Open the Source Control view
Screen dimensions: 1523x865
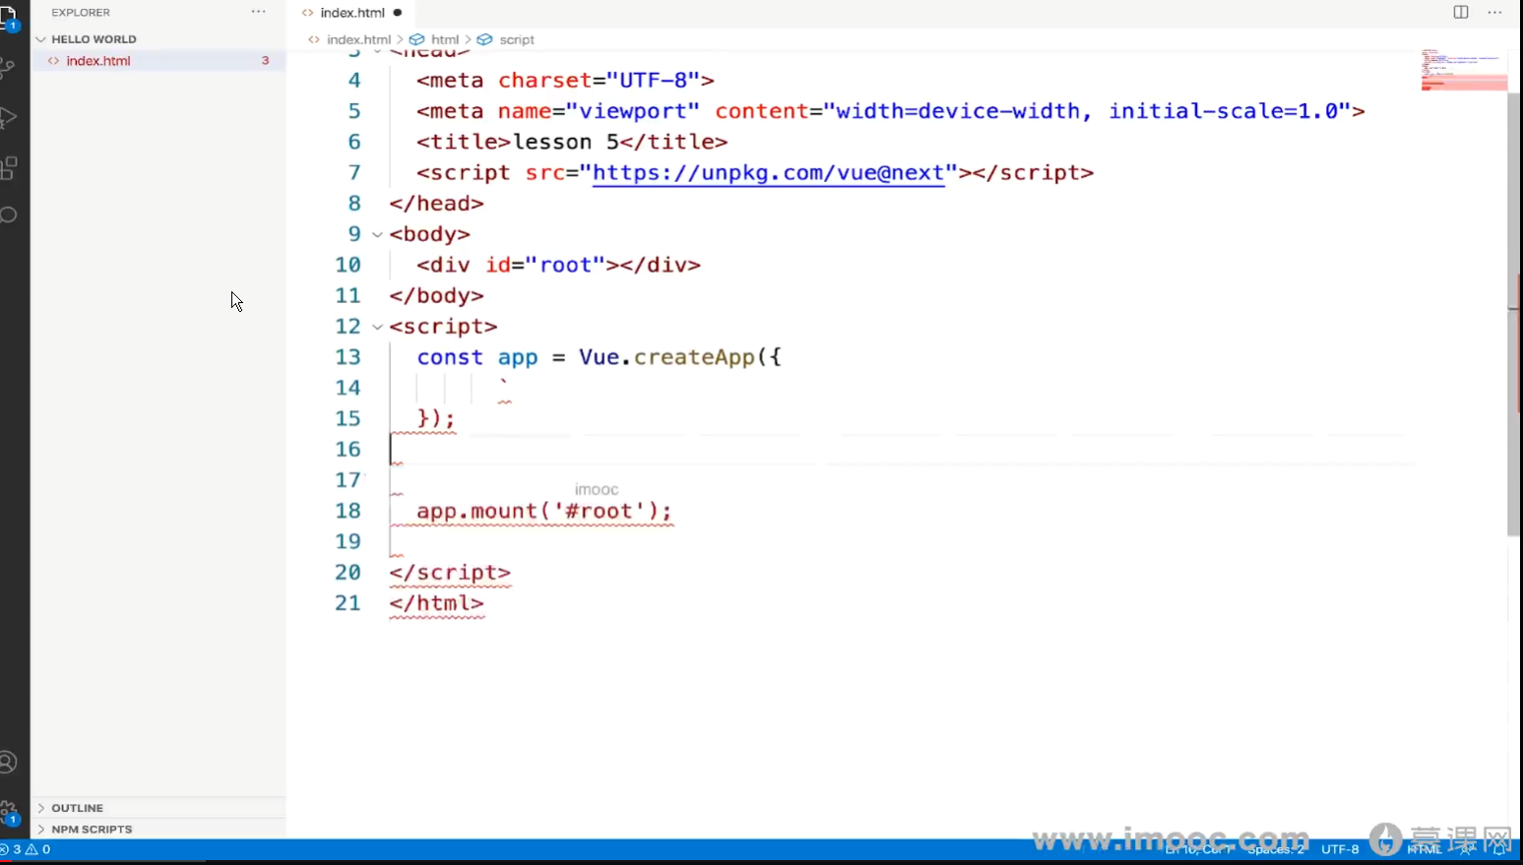[8, 68]
